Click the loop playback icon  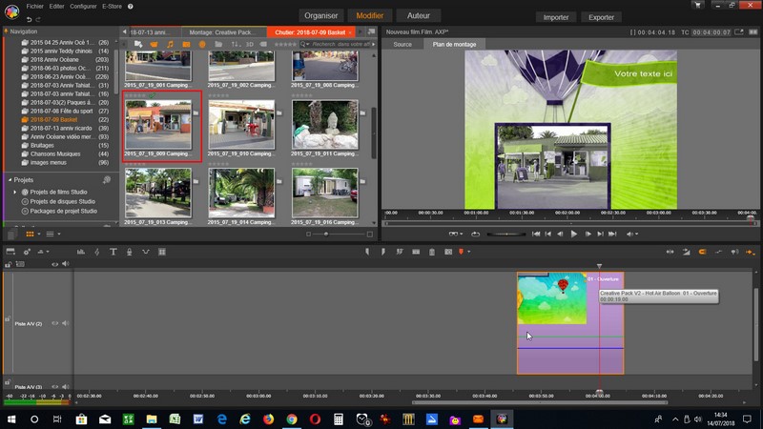[475, 234]
